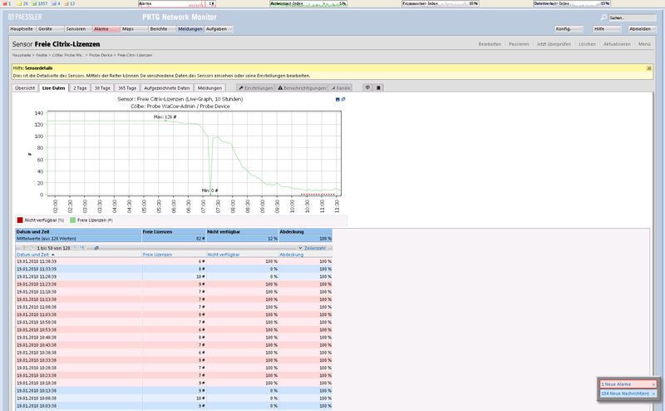Click the Suchen search field
This screenshot has width=665, height=411.
click(631, 17)
